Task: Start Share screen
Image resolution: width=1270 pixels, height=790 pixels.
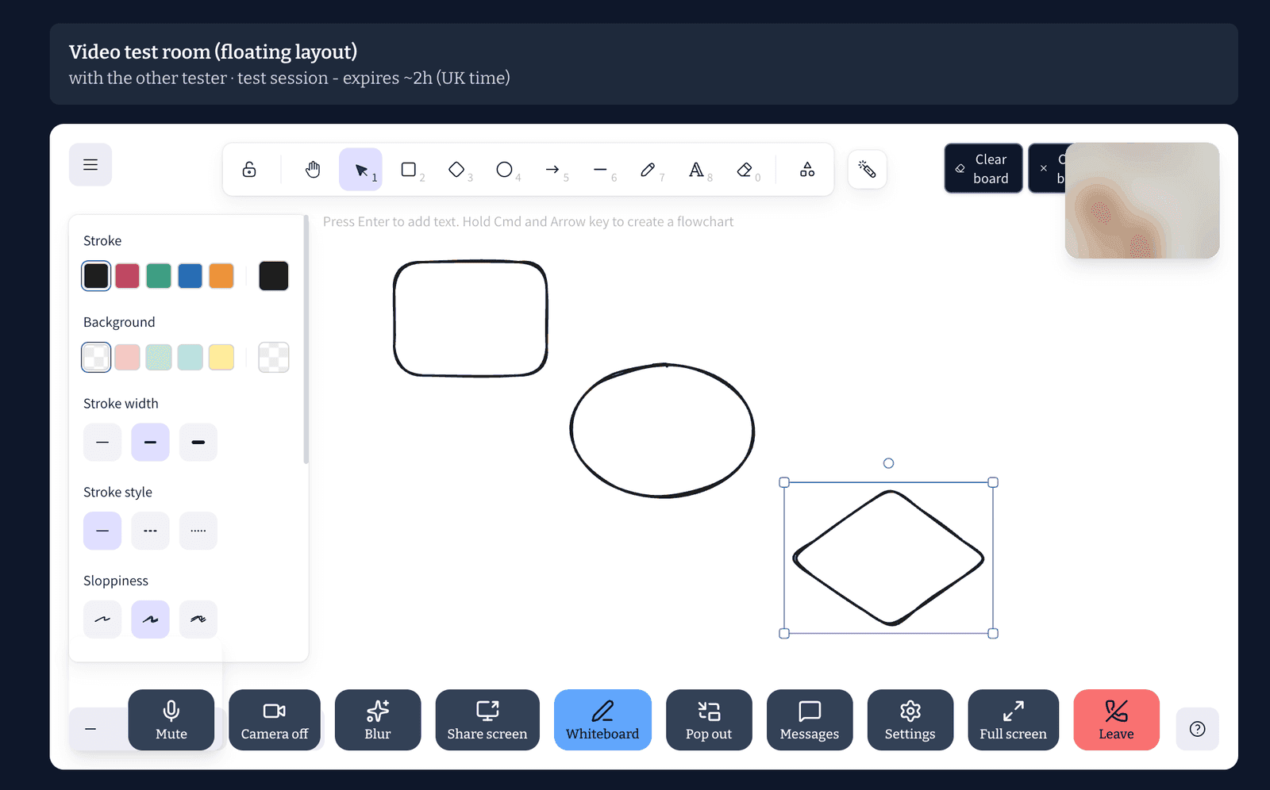Action: pyautogui.click(x=487, y=720)
